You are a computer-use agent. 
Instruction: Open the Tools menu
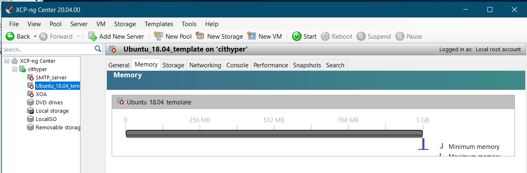(189, 24)
